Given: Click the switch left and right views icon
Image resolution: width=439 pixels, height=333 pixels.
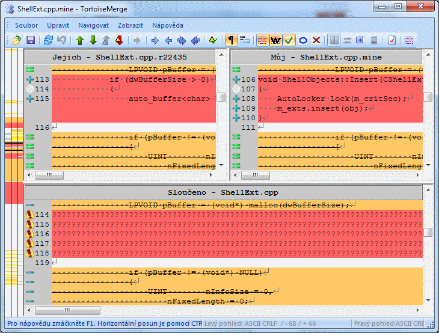Looking at the screenshot, I should [x=348, y=40].
